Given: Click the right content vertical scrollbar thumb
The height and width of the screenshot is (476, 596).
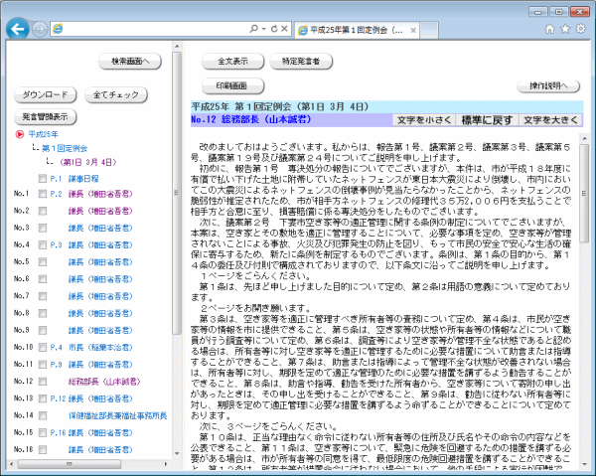Looking at the screenshot, I should (x=585, y=193).
